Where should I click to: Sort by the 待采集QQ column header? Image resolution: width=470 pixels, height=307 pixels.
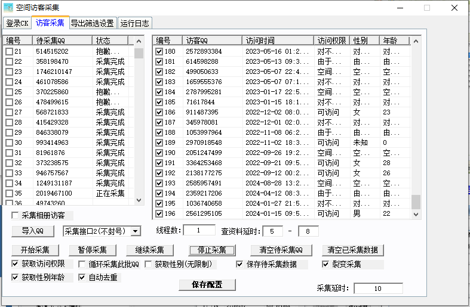coord(62,41)
